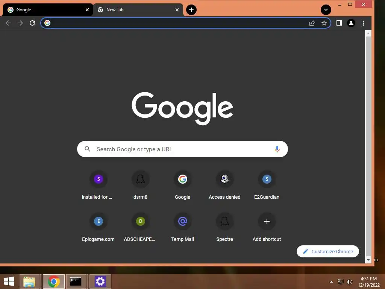Close the Google tab
The width and height of the screenshot is (385, 289).
pyautogui.click(x=87, y=10)
